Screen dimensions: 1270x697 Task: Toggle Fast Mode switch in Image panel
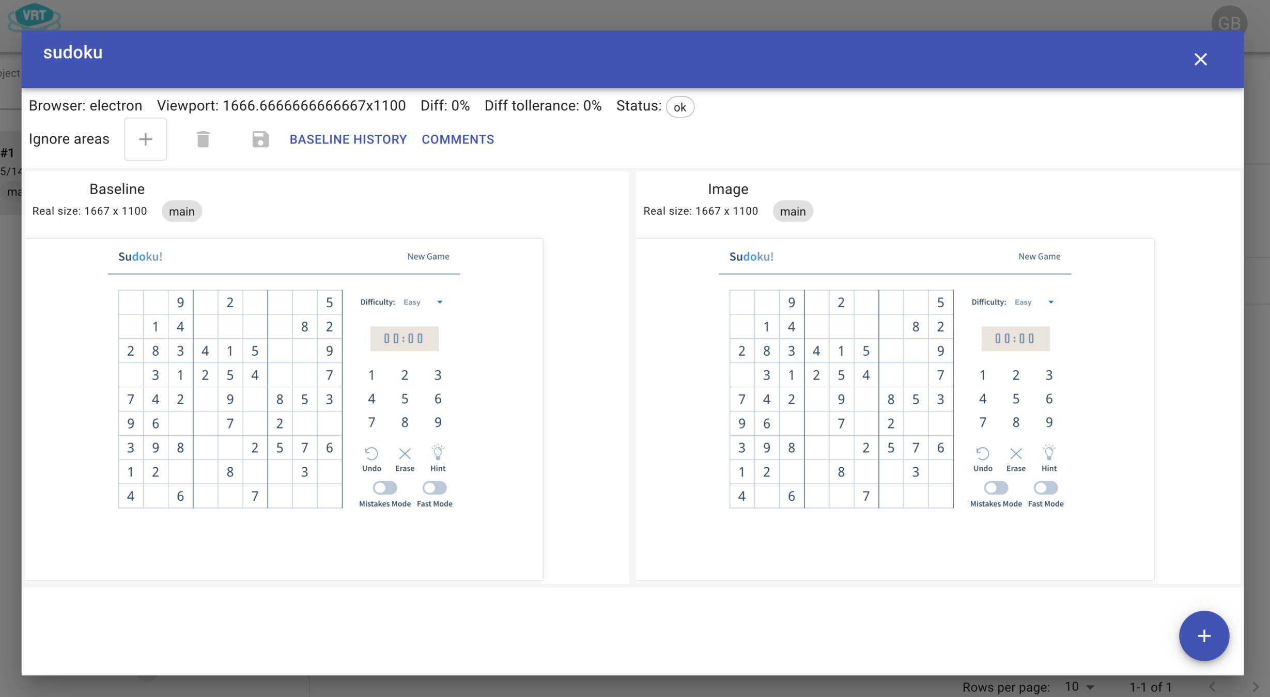tap(1045, 487)
